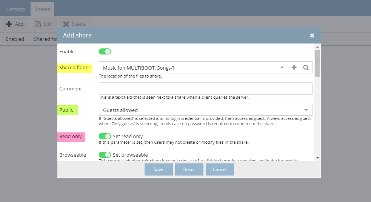This screenshot has width=371, height=202.
Task: Click the 'Music [on MULTIBOOT, Songs/]' text
Action: click(x=139, y=68)
